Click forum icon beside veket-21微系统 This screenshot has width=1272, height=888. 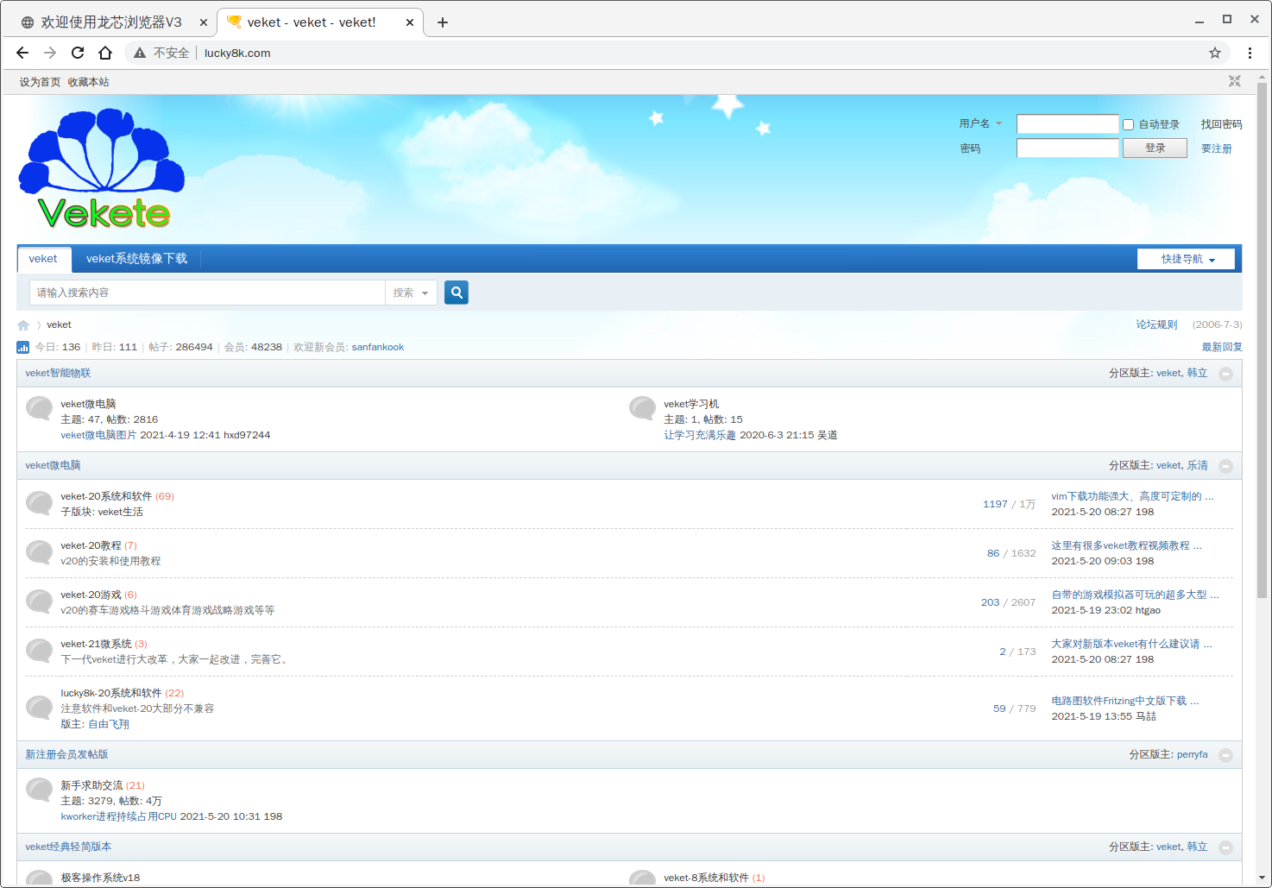point(40,650)
